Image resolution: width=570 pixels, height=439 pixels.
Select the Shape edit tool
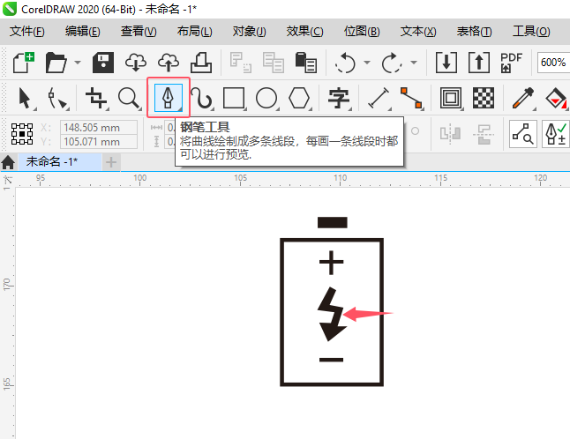(x=57, y=98)
